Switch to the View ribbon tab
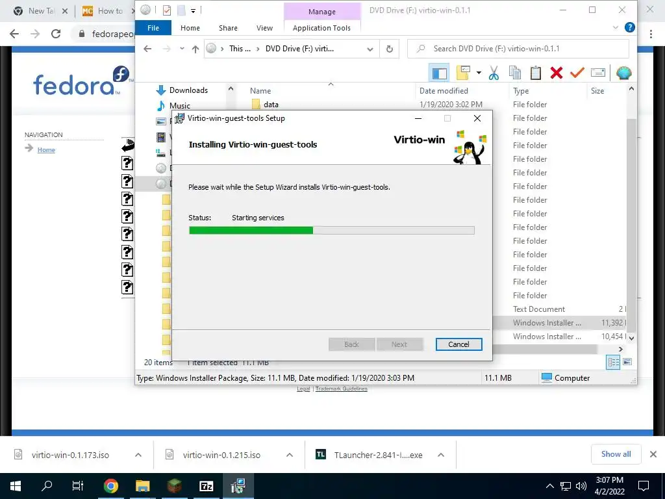Image resolution: width=665 pixels, height=499 pixels. click(265, 28)
